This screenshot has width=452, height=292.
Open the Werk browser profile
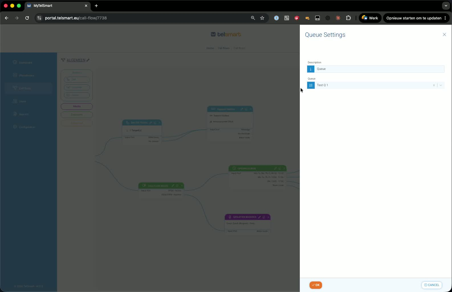[370, 18]
